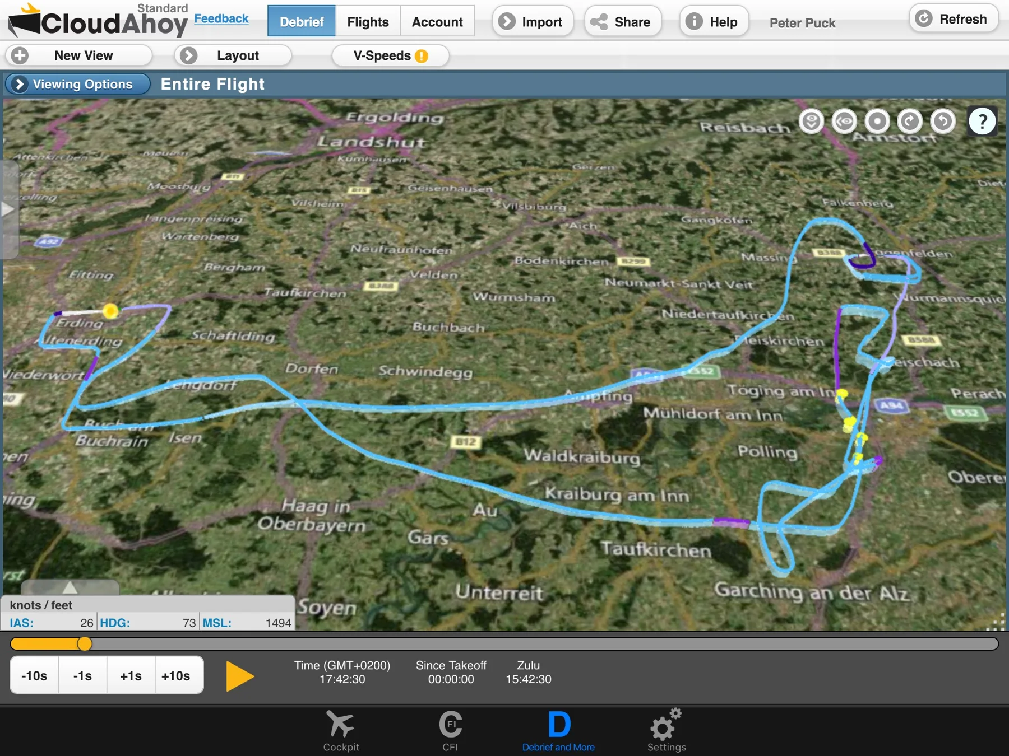This screenshot has width=1009, height=756.
Task: Click the HDG value 73
Action: [x=189, y=623]
